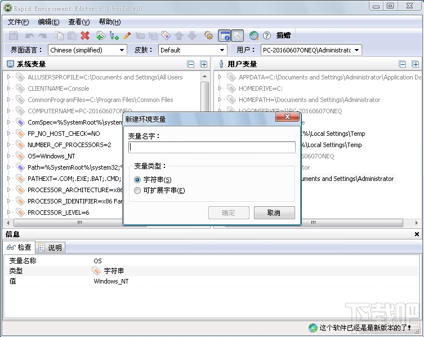The width and height of the screenshot is (424, 337).
Task: Close the 新建环境变量 dialog
Action: point(287,117)
